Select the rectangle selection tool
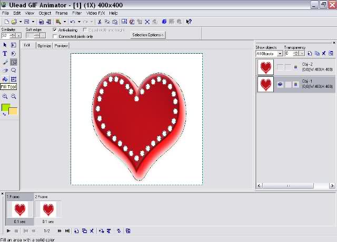Screen dimensions: 337x242 (x=14, y=45)
